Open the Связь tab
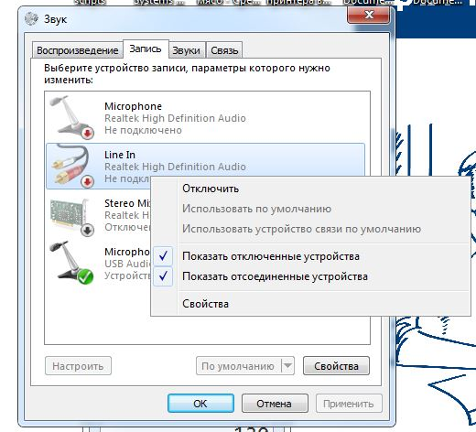476x432 pixels. (224, 50)
